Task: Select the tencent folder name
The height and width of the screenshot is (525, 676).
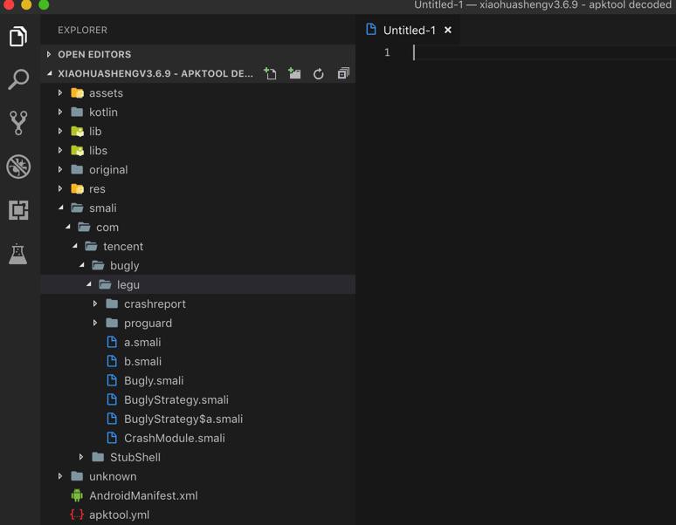Action: pos(123,247)
